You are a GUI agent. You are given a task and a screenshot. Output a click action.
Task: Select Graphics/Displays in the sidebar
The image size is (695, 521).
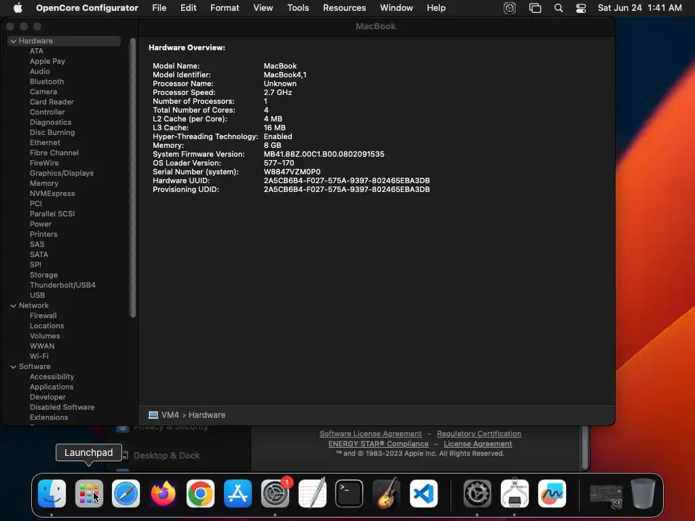[62, 173]
